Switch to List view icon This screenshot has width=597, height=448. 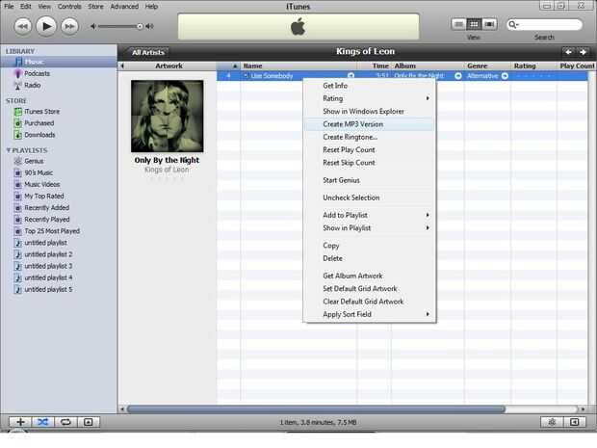tap(458, 24)
